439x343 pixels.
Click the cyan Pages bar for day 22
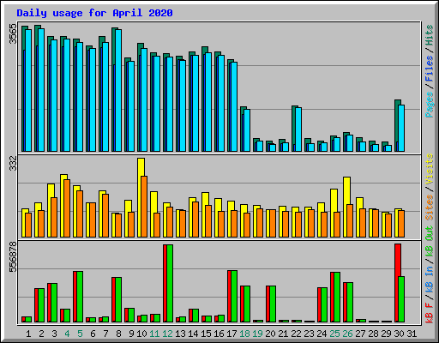(298, 129)
